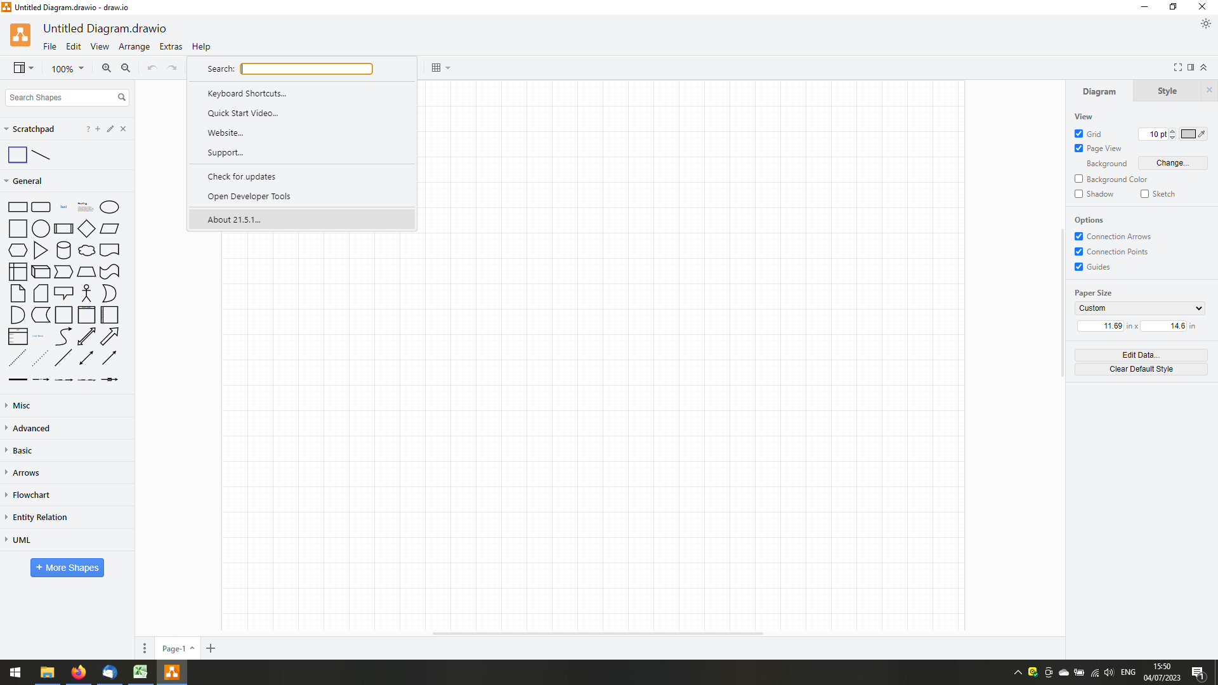Select Check for updates menu item
This screenshot has width=1218, height=685.
coord(241,176)
